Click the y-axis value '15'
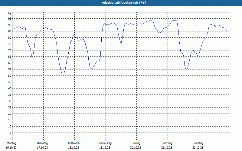242x151 pixels. (10, 120)
